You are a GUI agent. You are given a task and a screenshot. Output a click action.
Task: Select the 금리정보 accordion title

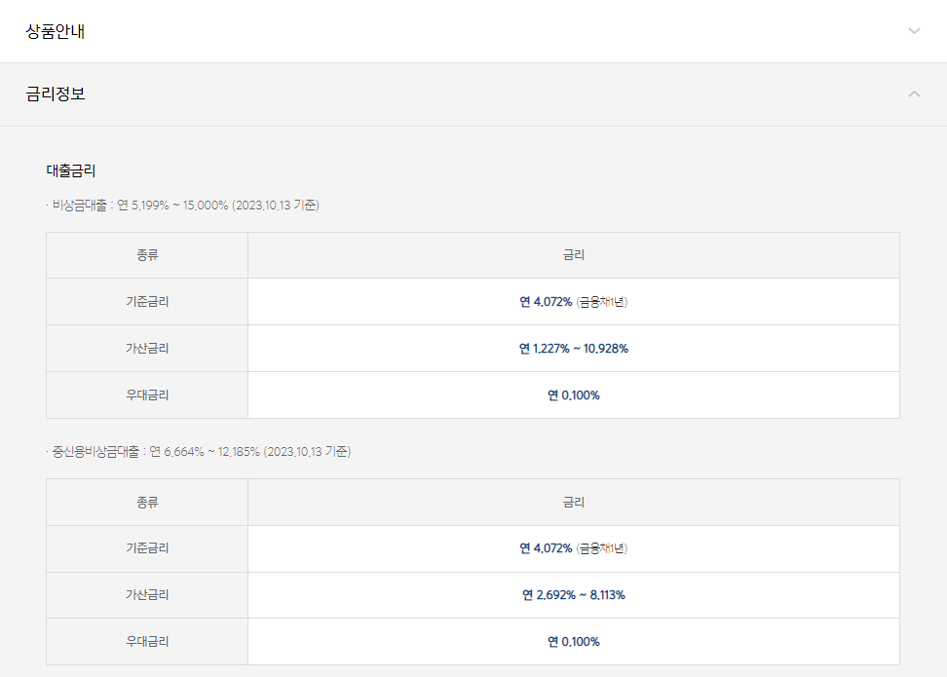coord(55,94)
